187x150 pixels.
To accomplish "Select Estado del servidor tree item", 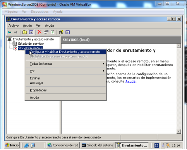I will pos(31,44).
